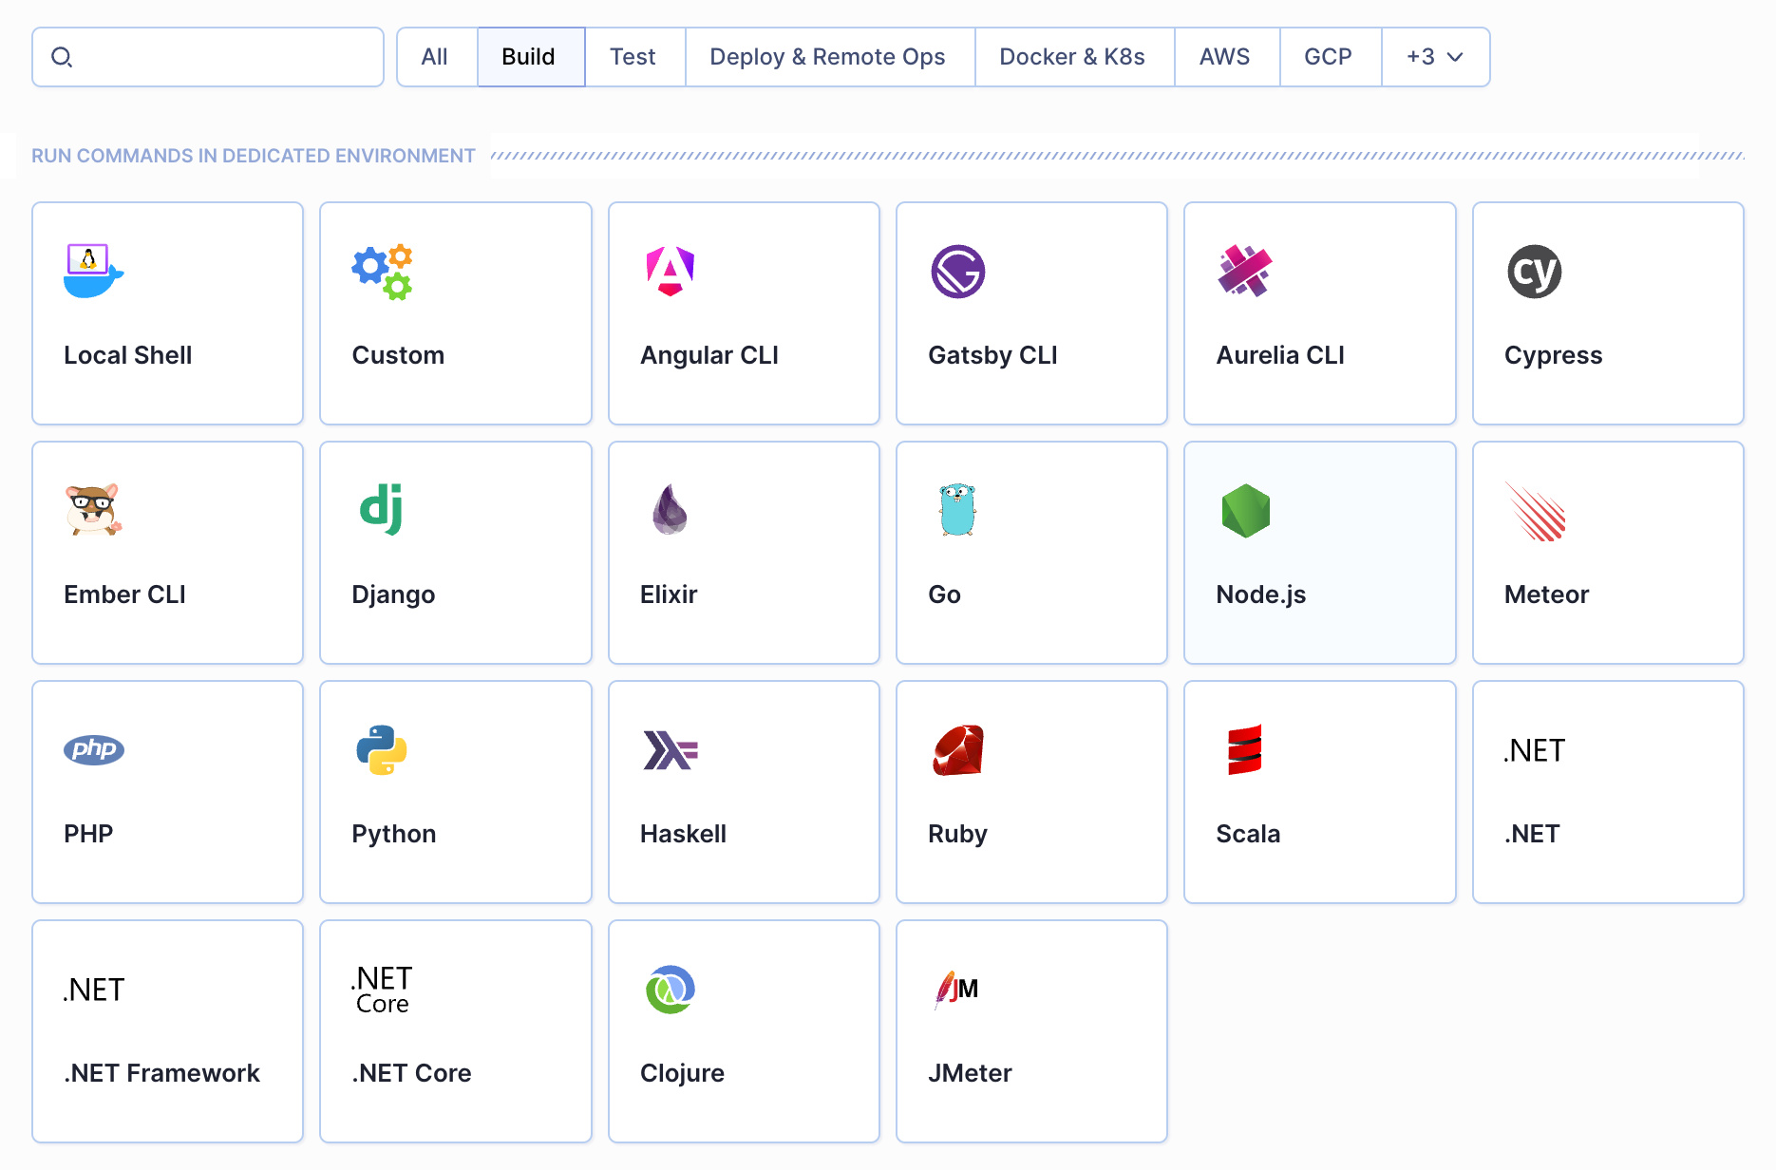Click the Node.js label
The image size is (1776, 1170).
coord(1261,594)
